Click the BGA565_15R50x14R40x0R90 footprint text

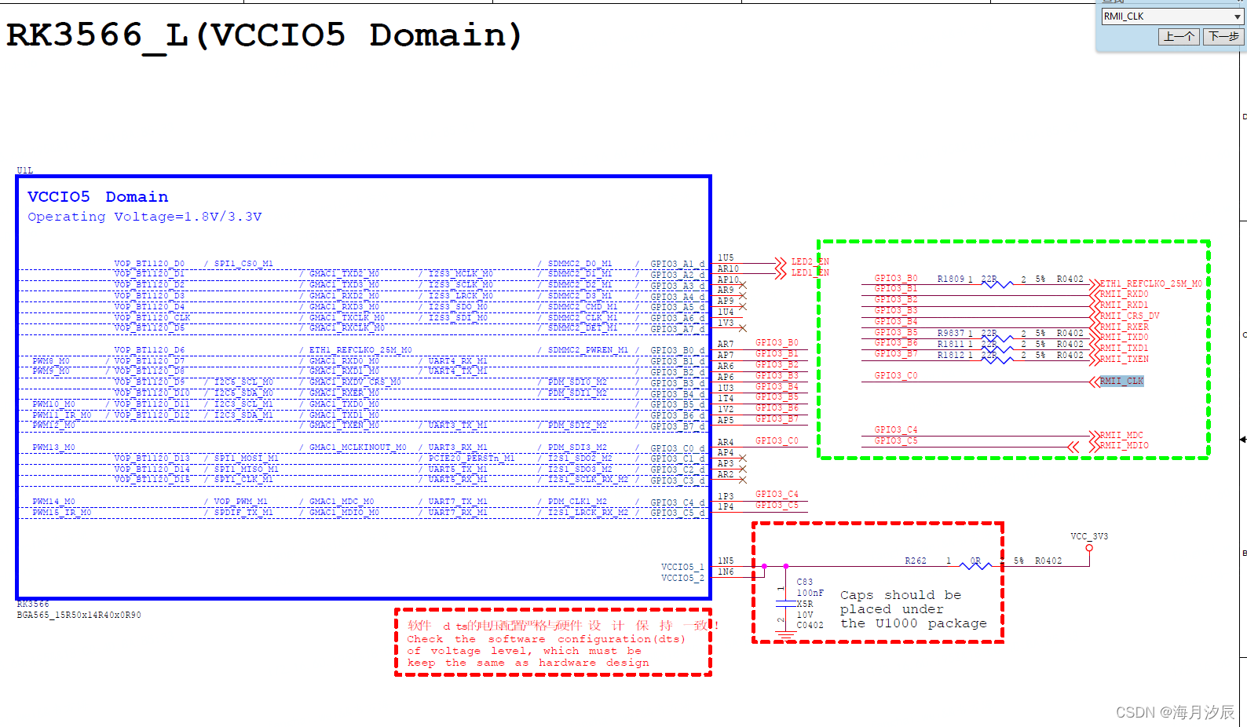click(79, 615)
